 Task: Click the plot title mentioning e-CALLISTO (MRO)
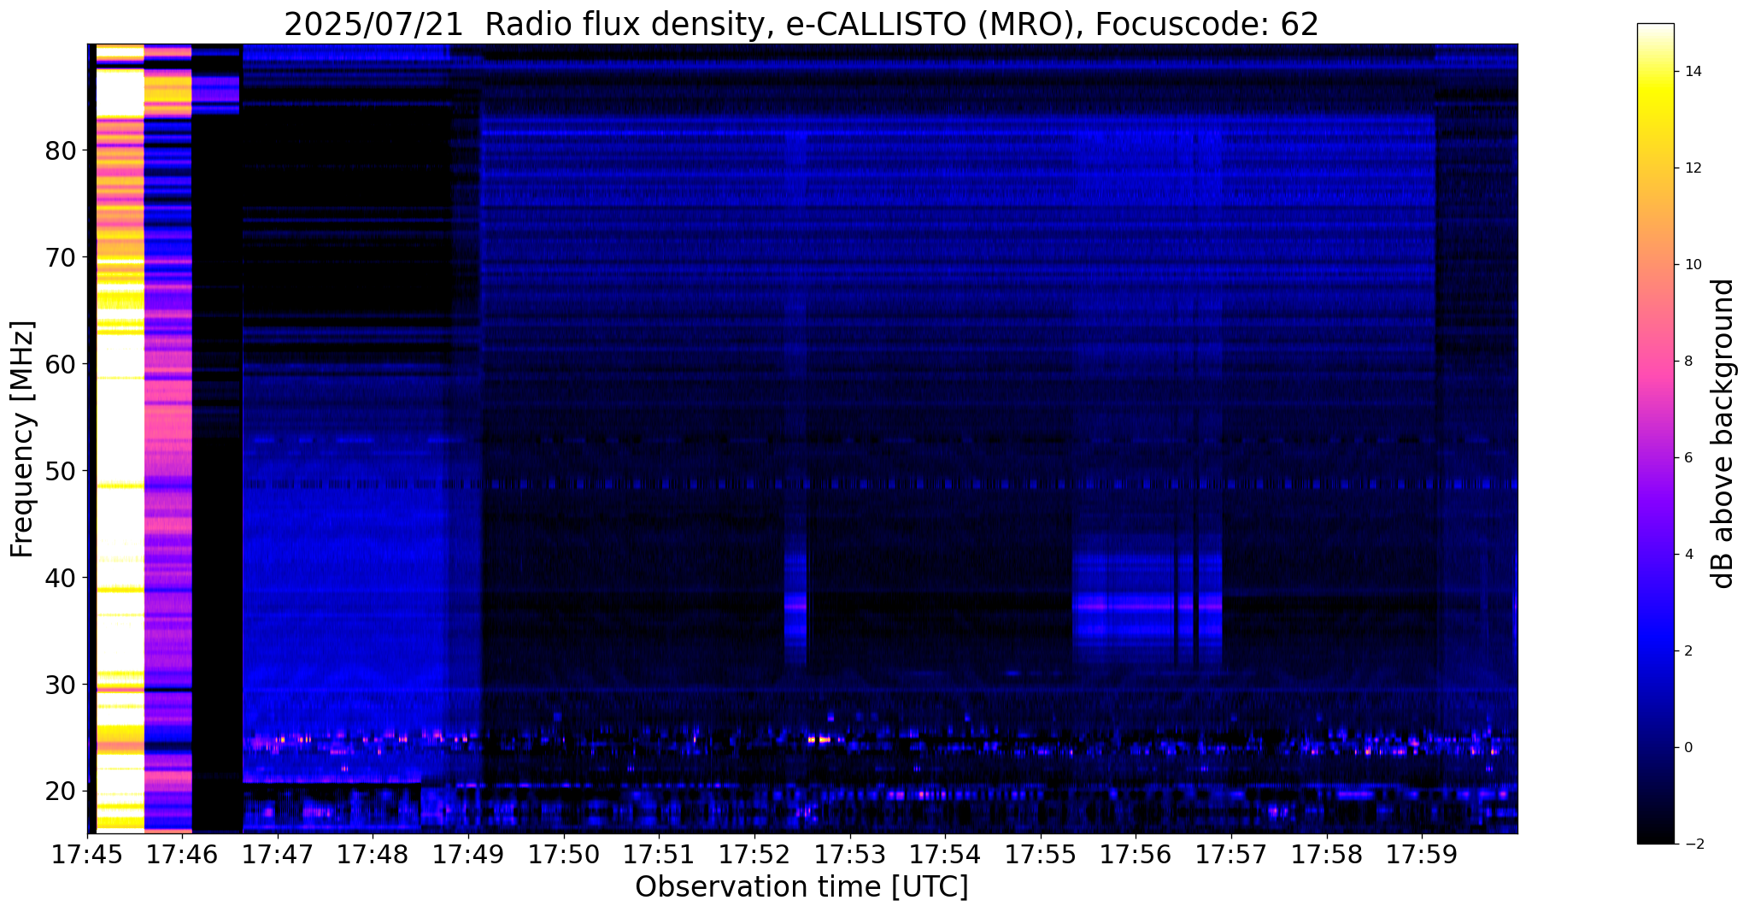(801, 25)
